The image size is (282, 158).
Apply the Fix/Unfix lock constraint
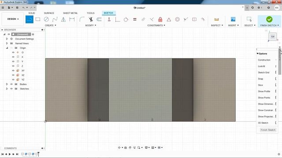[x=160, y=19]
